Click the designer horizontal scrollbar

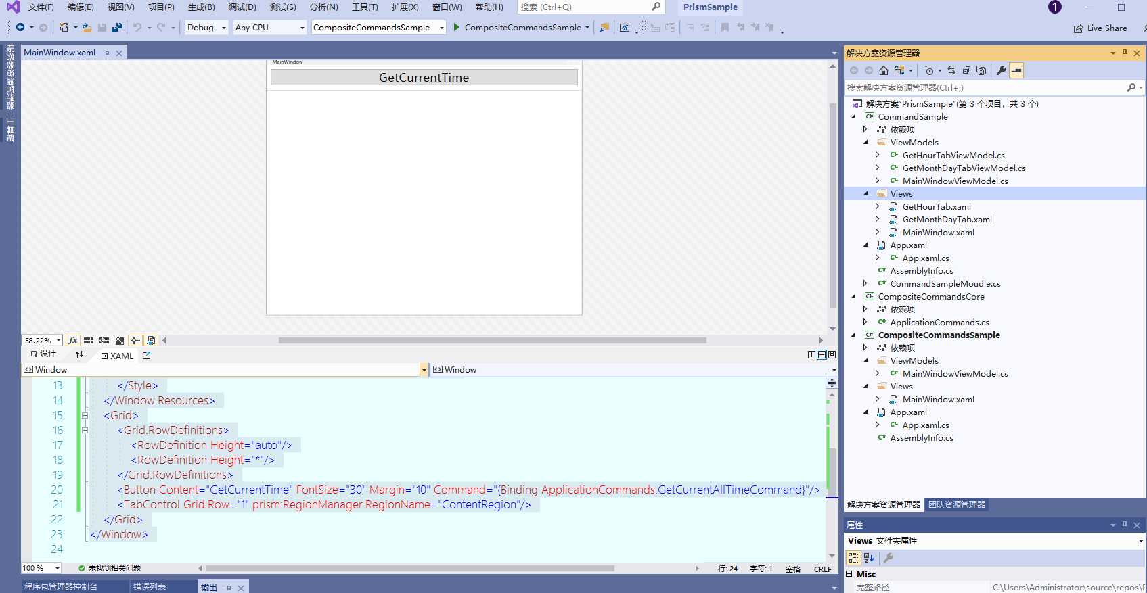coord(492,340)
